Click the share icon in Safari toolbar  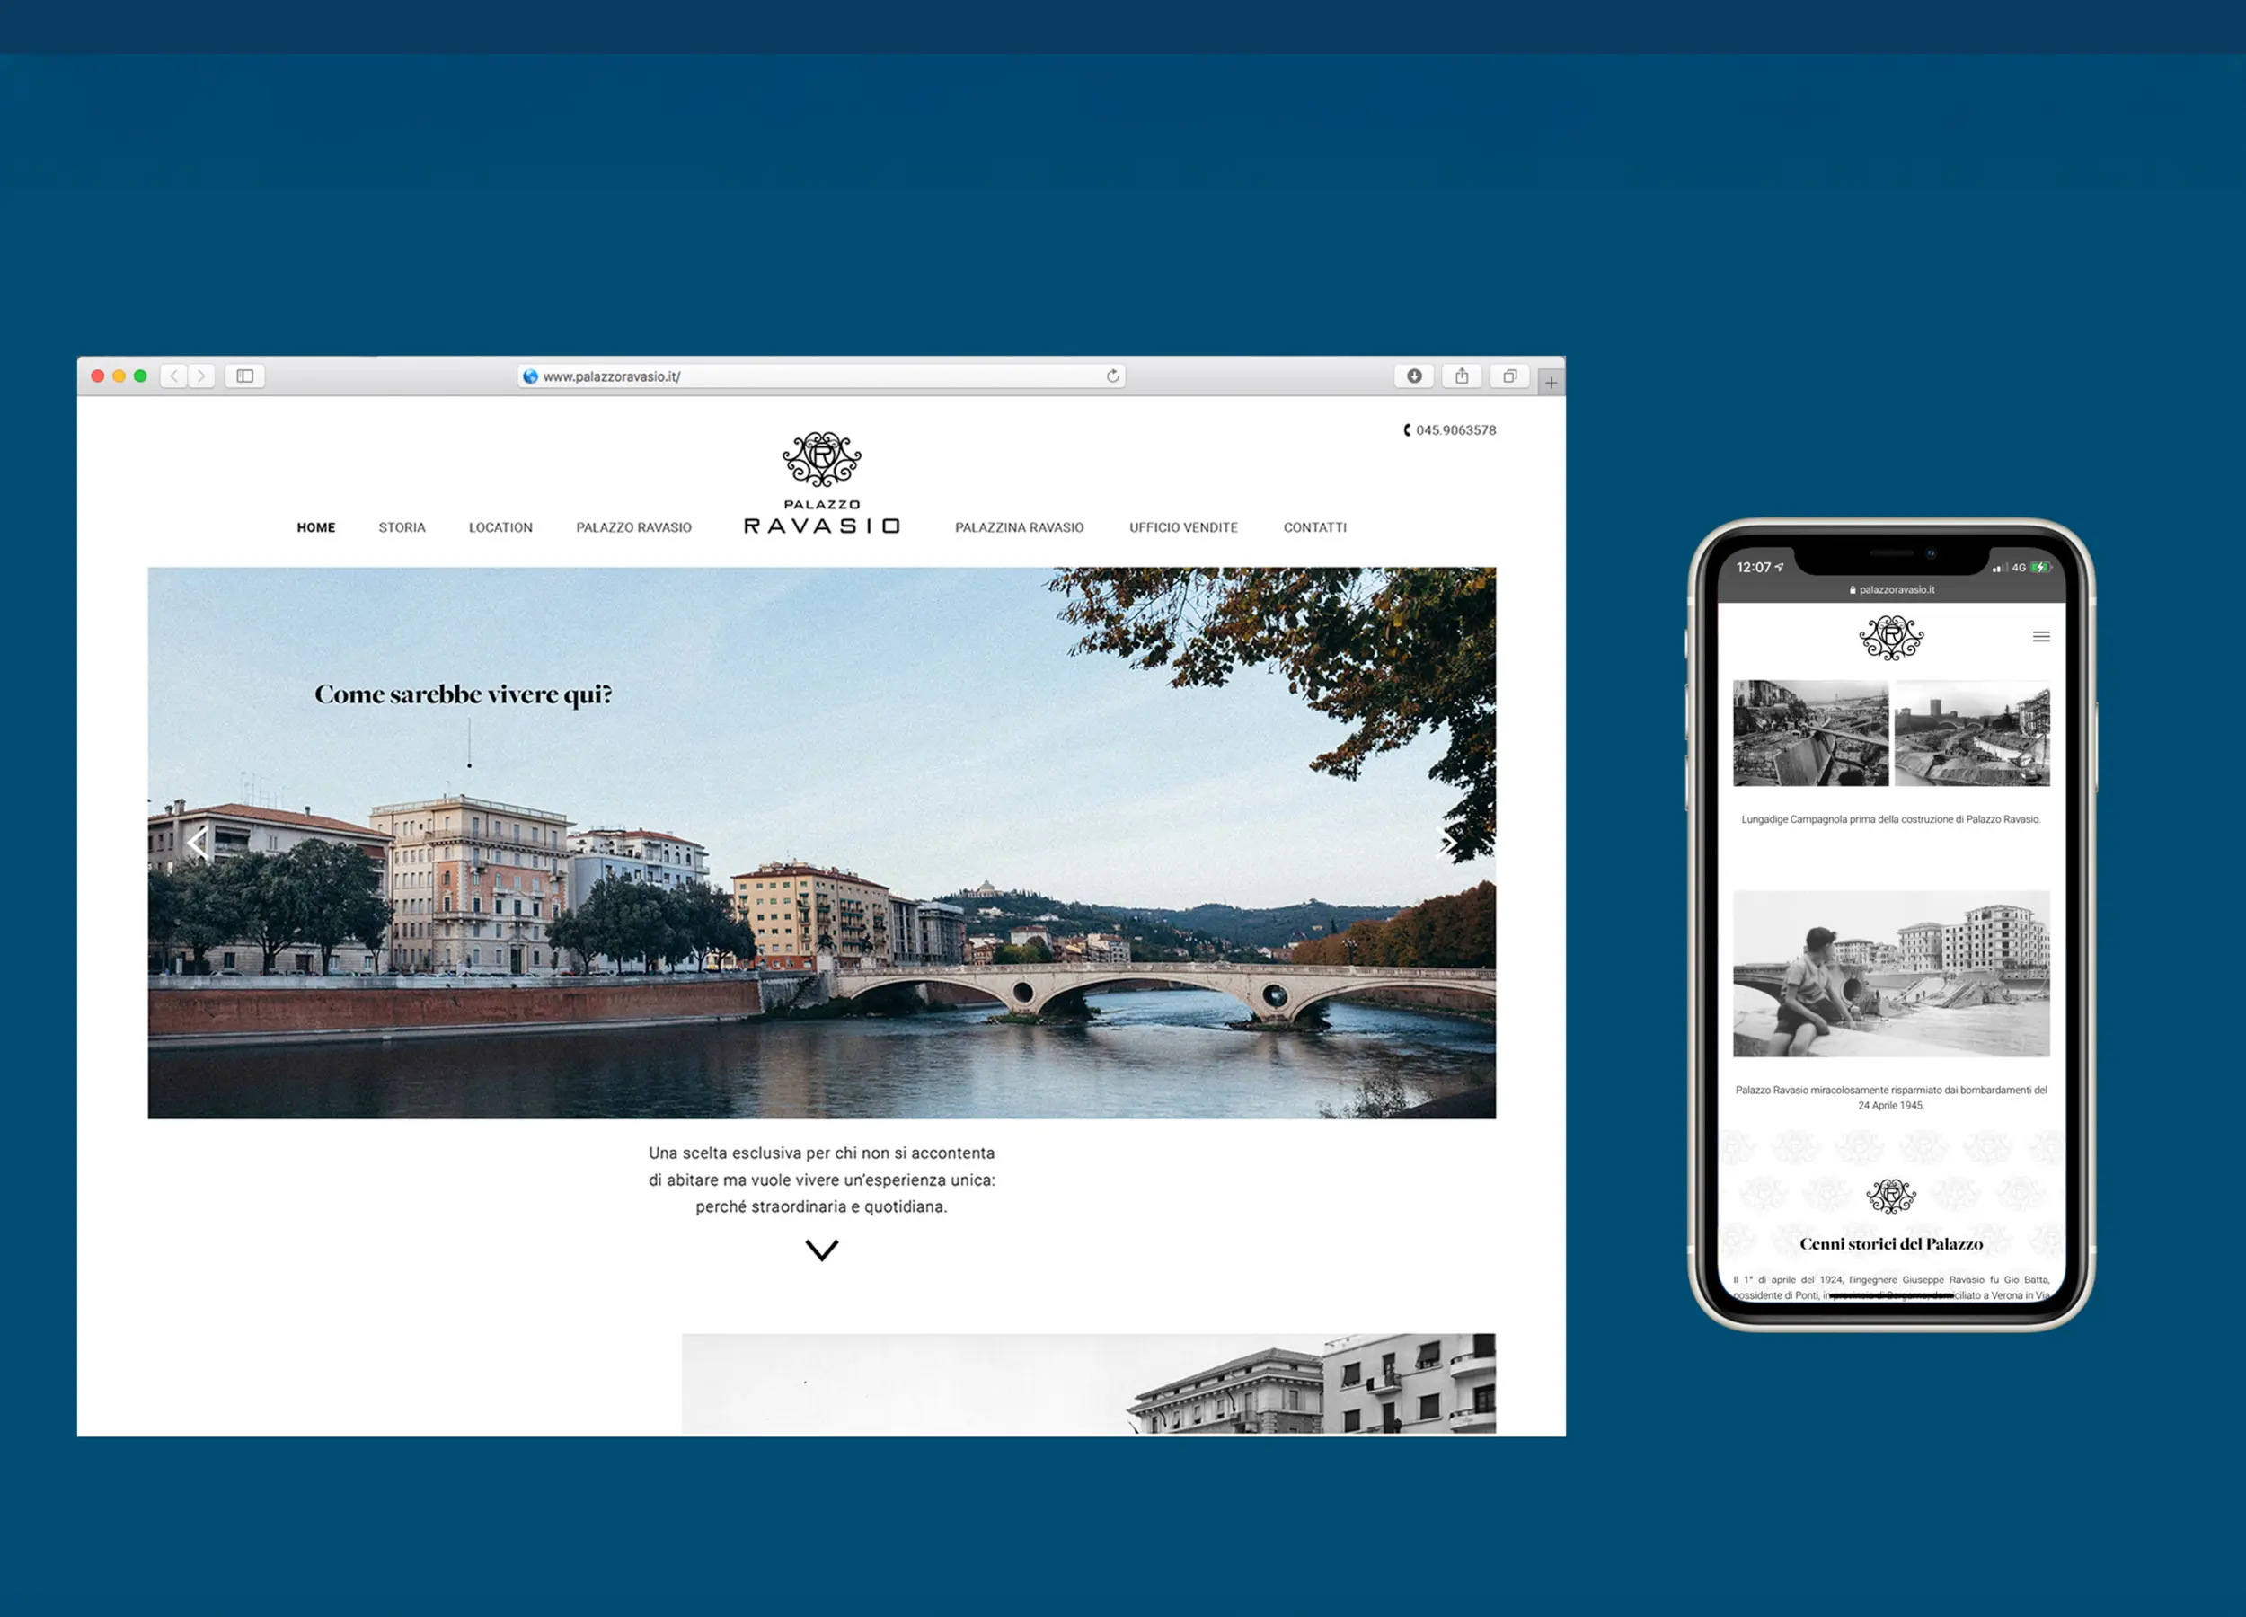click(1462, 376)
